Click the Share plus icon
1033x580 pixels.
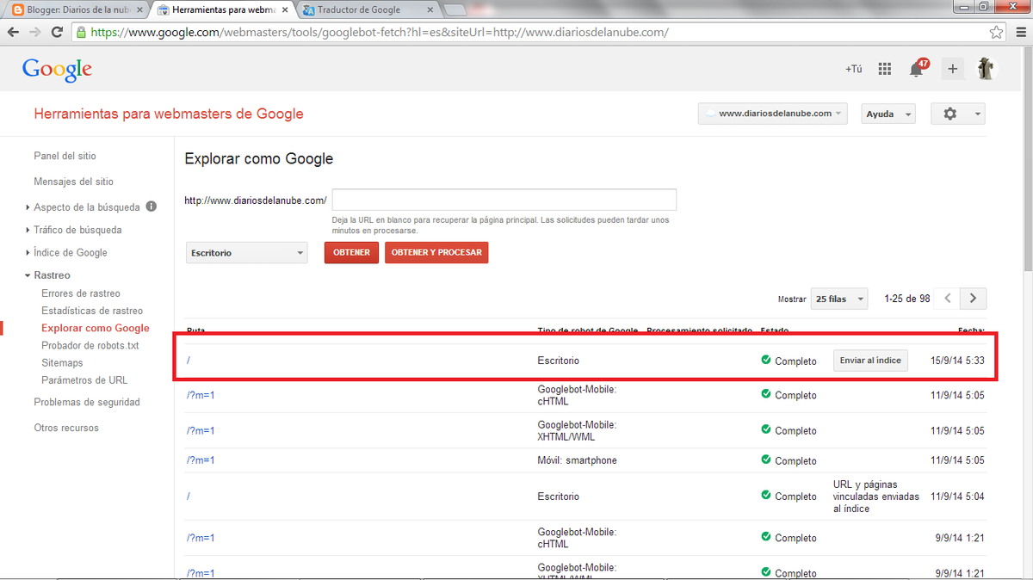click(952, 70)
